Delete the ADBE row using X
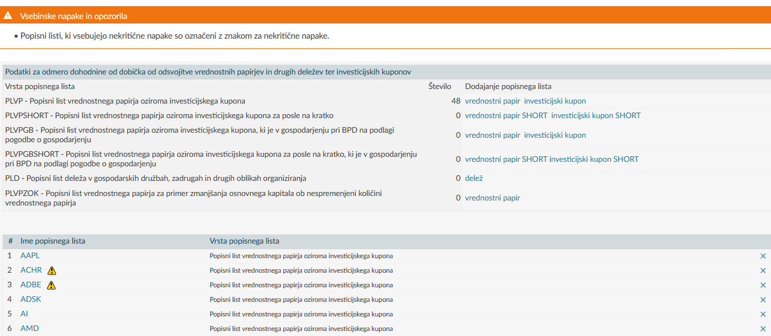The height and width of the screenshot is (336, 771). coord(763,285)
